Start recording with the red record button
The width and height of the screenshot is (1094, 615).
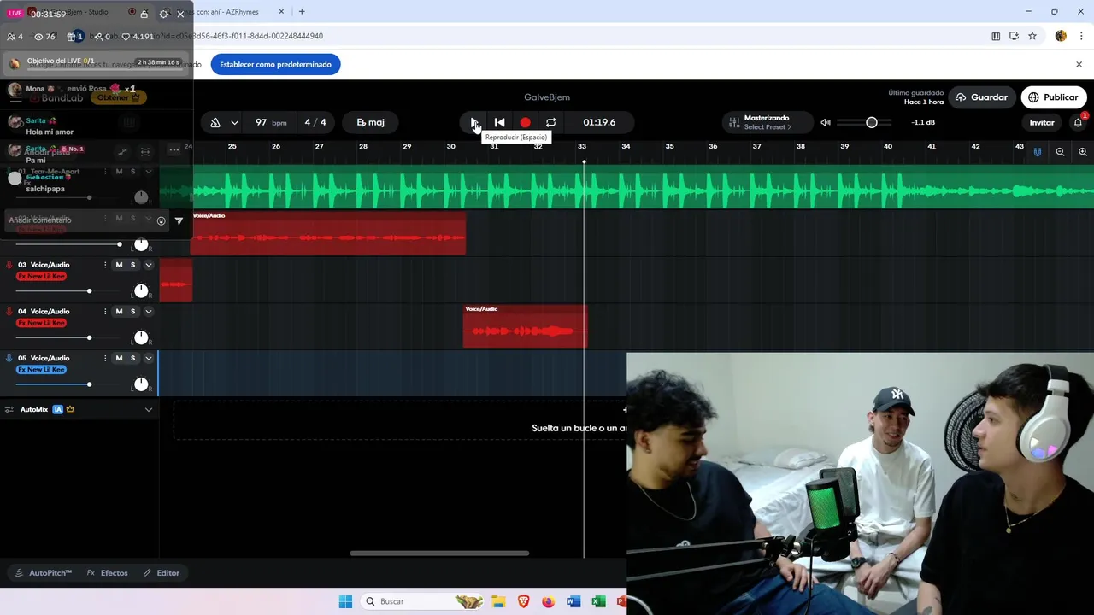tap(525, 122)
